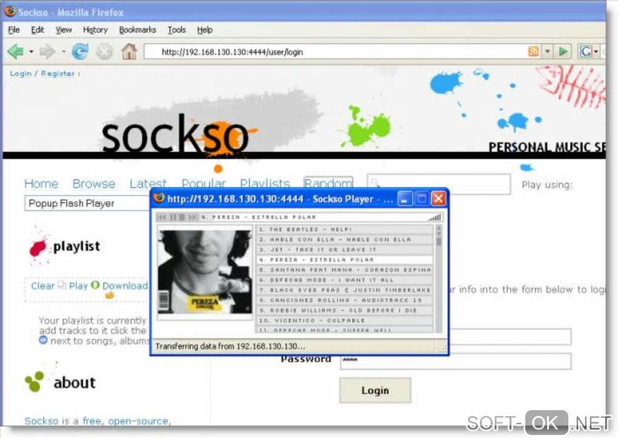
Task: Open the Popup Flash Player selection dropdown
Action: pyautogui.click(x=87, y=204)
